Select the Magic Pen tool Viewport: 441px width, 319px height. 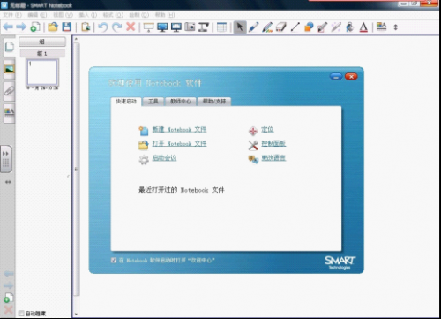pyautogui.click(x=336, y=27)
